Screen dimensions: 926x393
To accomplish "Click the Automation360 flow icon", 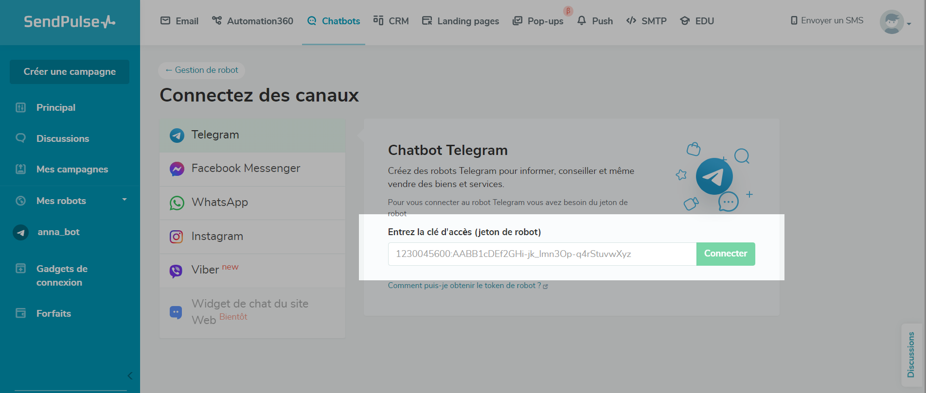I will point(217,20).
